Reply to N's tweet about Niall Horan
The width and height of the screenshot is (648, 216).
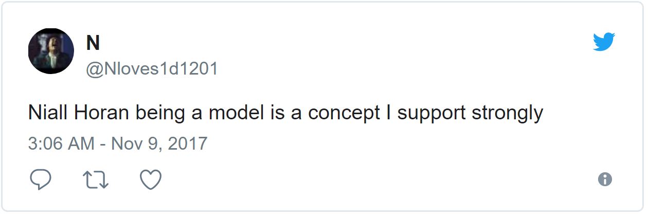click(x=41, y=179)
